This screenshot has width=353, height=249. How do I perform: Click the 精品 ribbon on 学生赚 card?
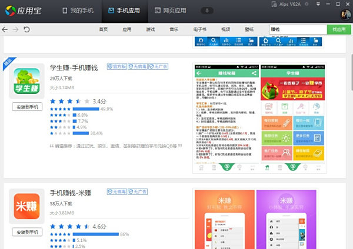[x=9, y=63]
